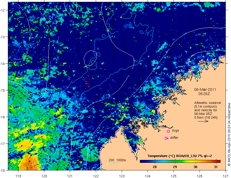The height and width of the screenshot is (178, 231).
Task: Click the cyan 200 1000m isobath legend line
Action: coord(114,163)
